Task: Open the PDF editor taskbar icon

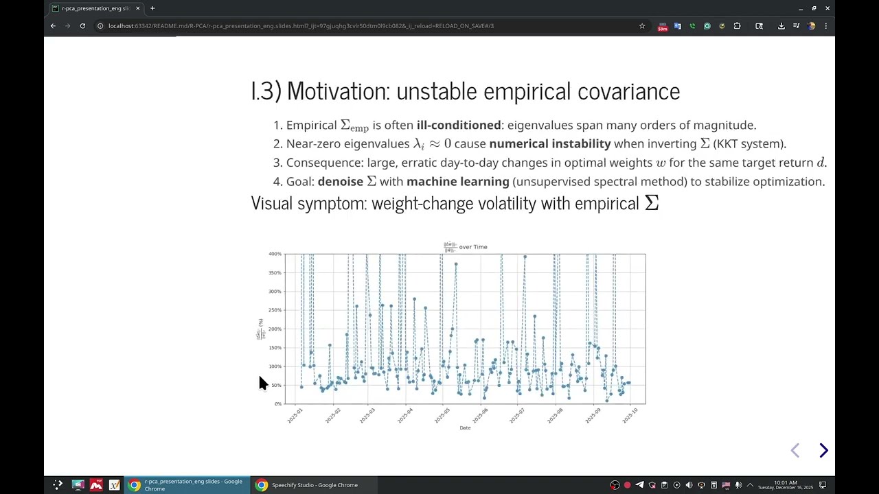Action: tap(96, 485)
